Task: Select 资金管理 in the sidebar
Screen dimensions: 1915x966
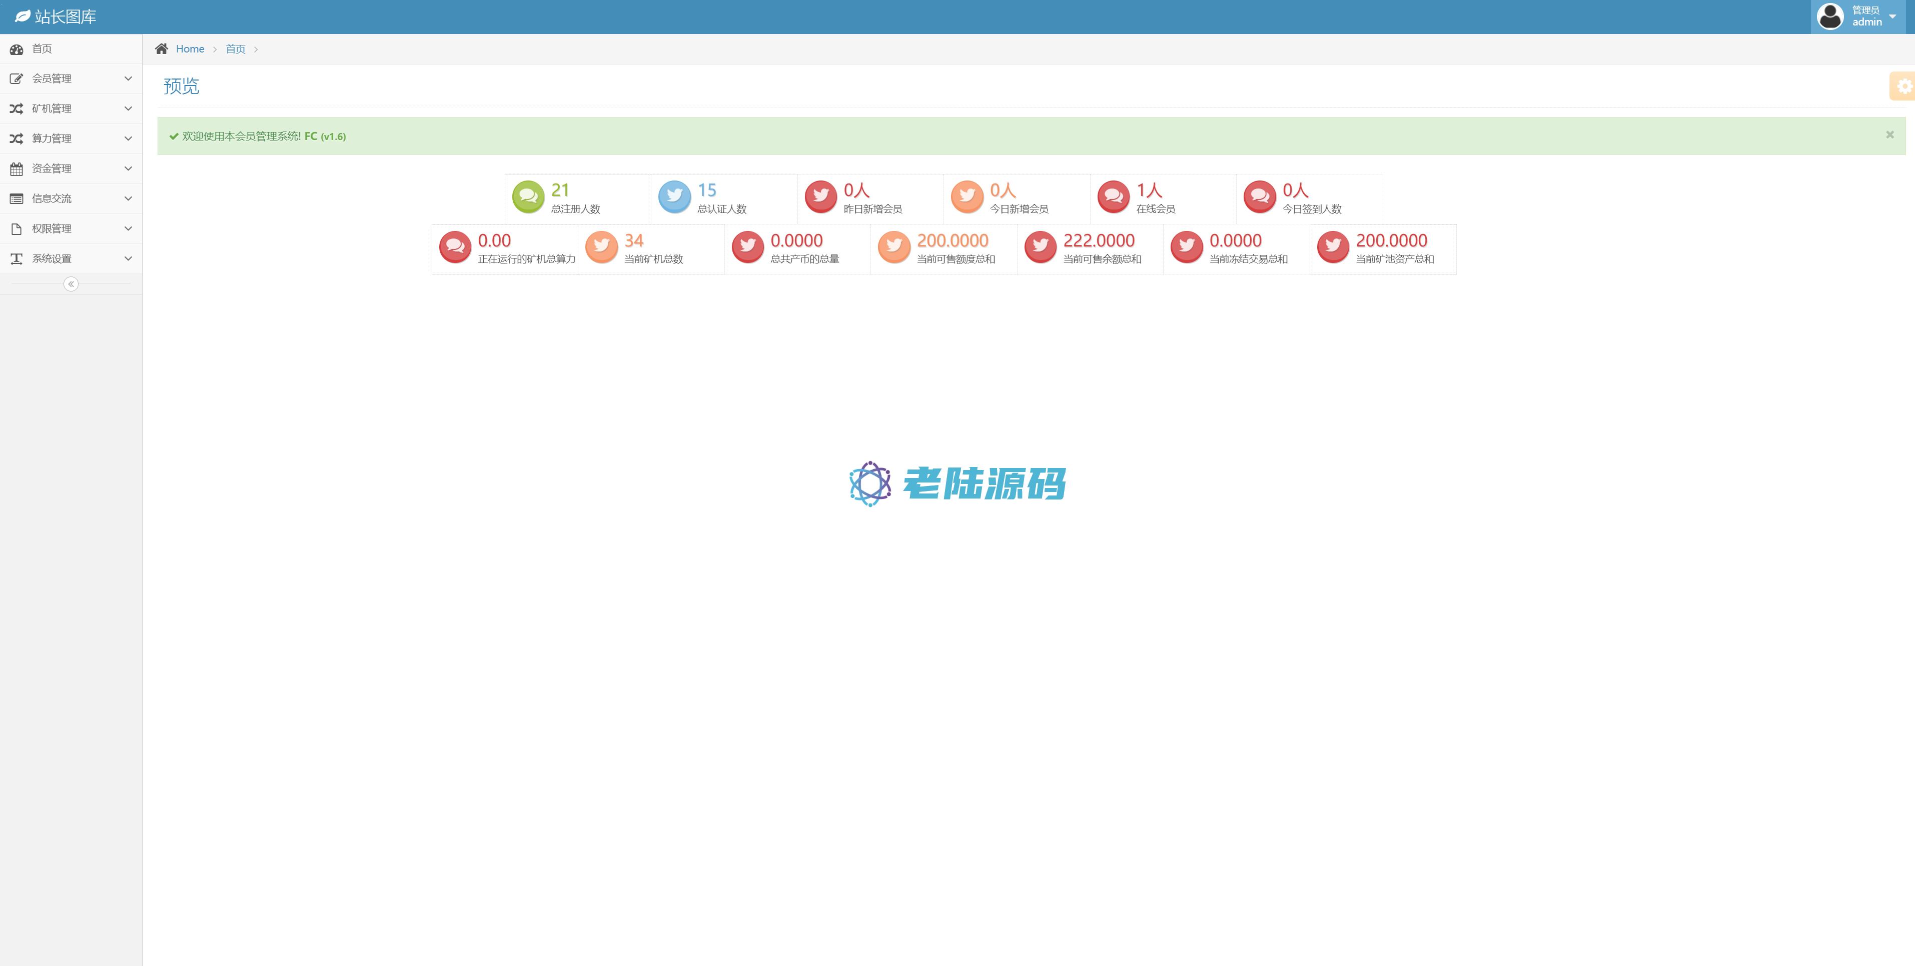Action: tap(52, 168)
